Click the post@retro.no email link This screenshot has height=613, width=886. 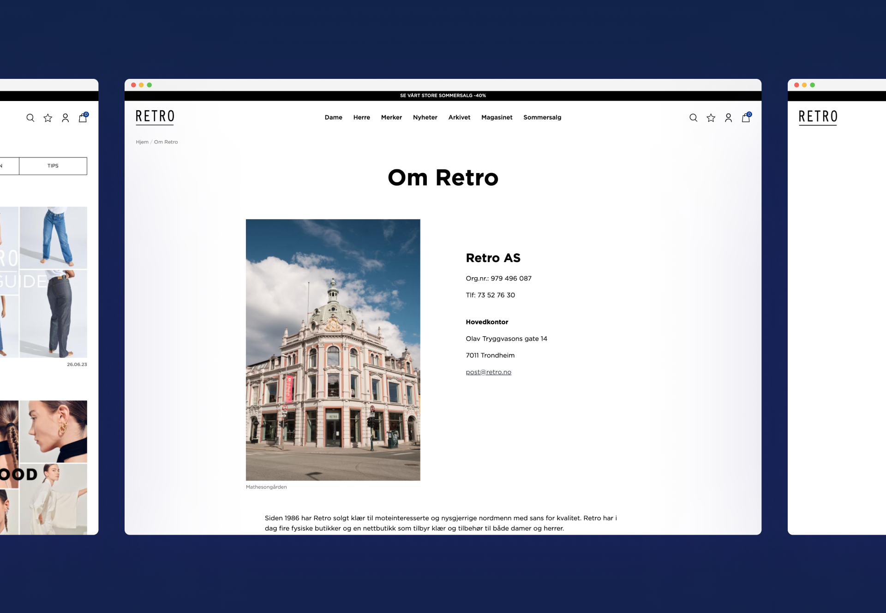point(488,372)
